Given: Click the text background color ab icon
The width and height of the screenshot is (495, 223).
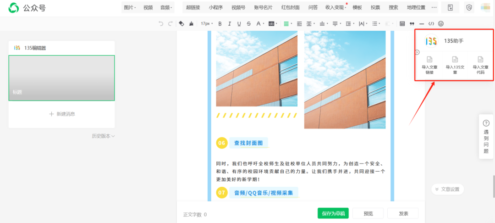Looking at the screenshot, I should pyautogui.click(x=271, y=23).
